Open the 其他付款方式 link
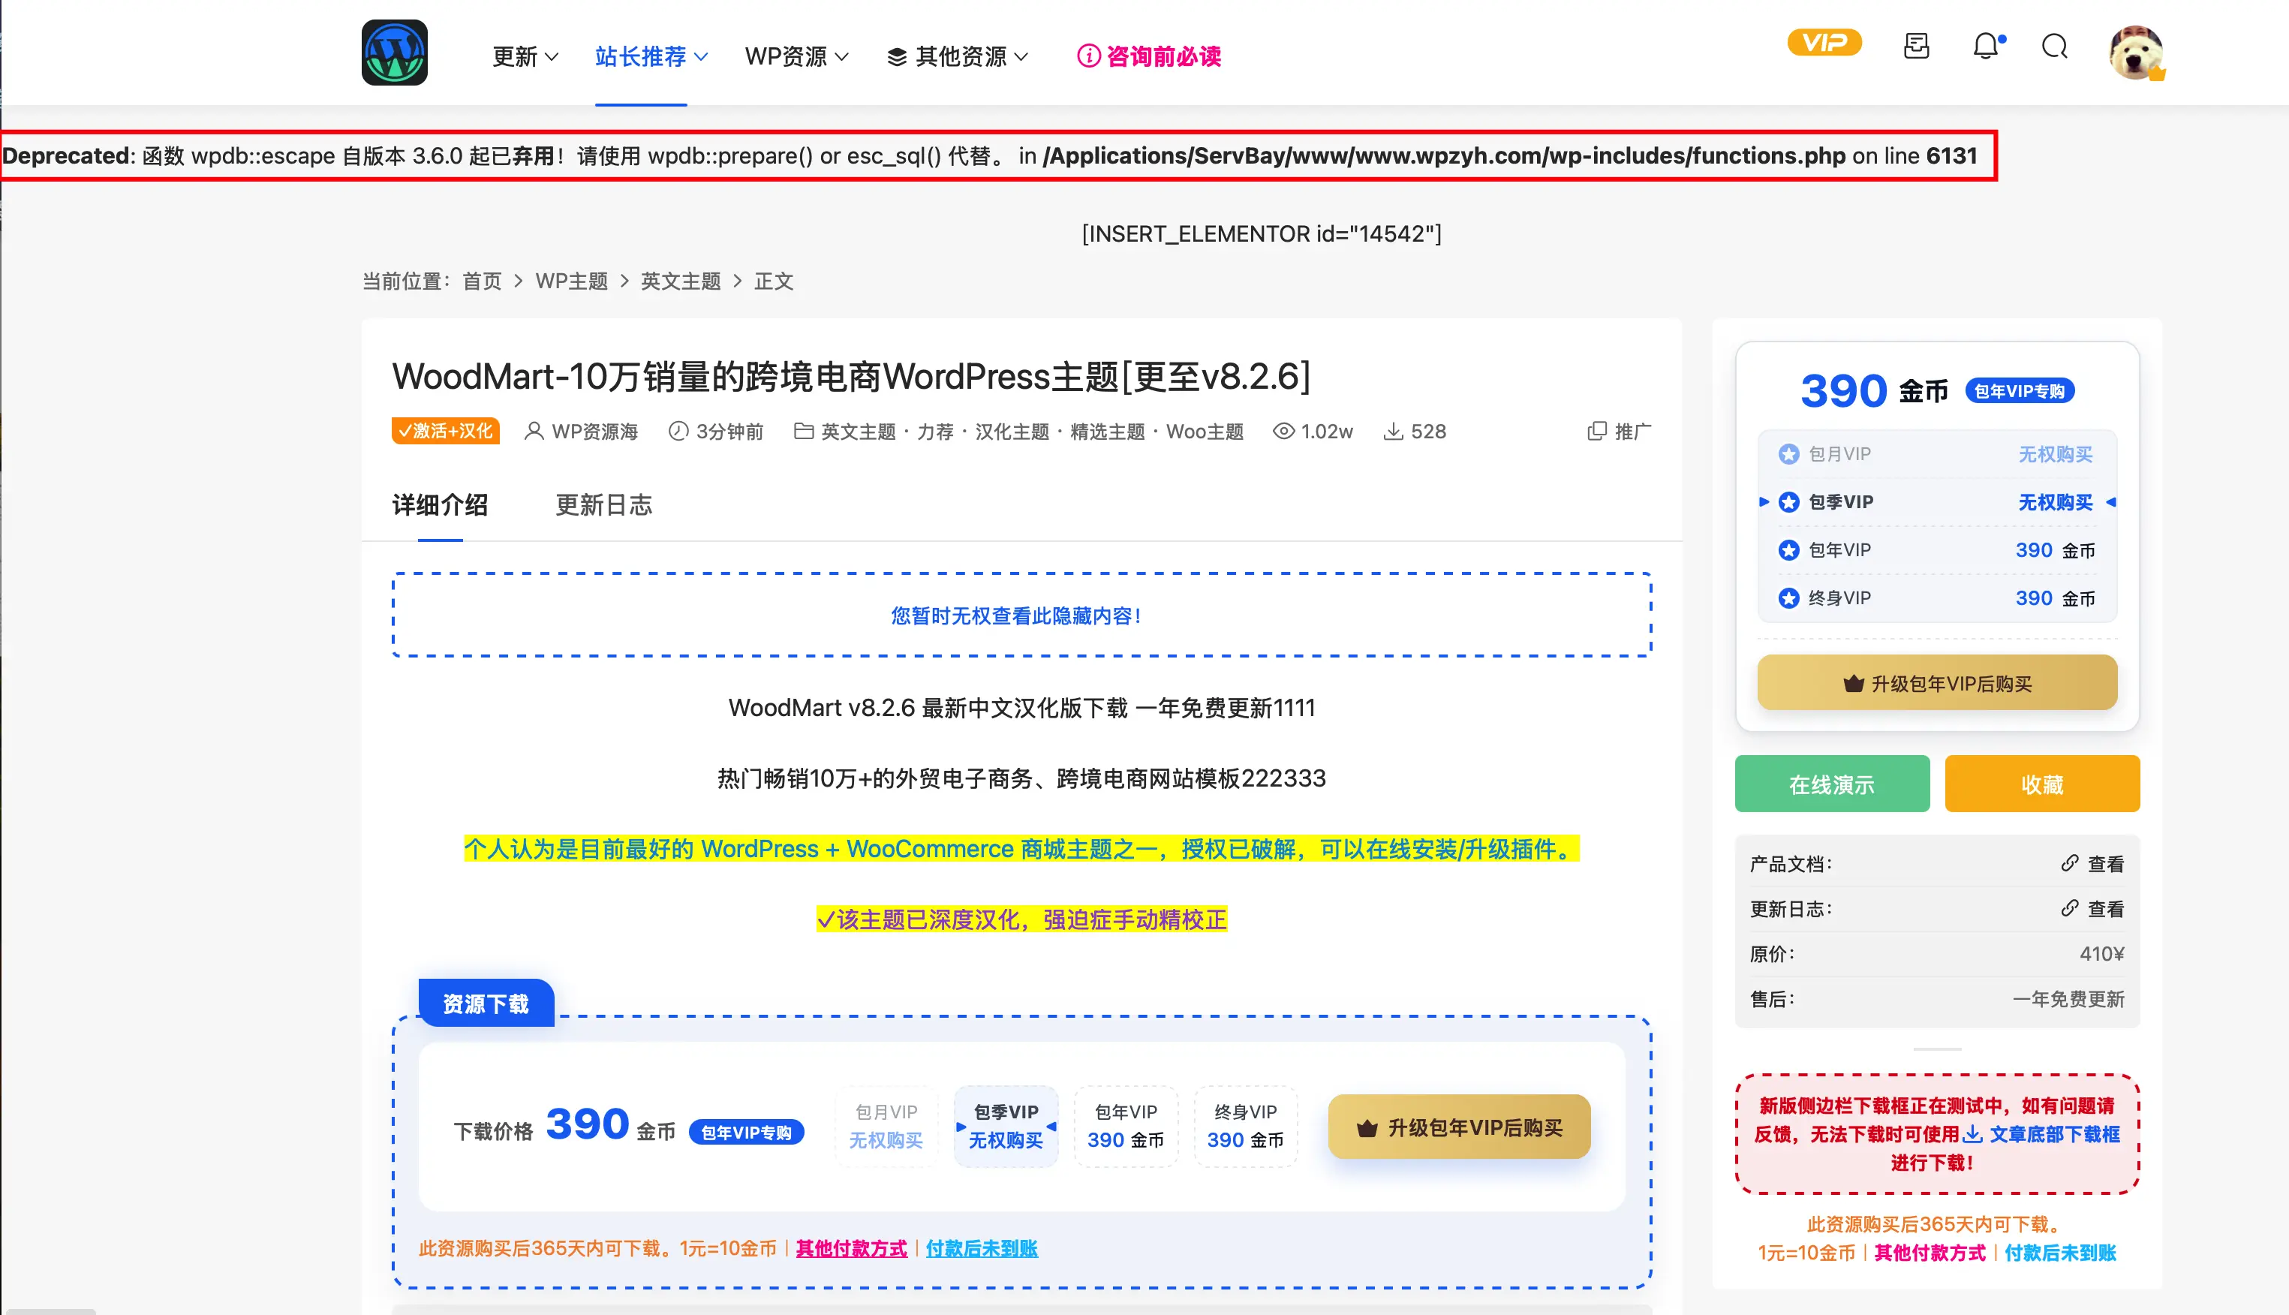Image resolution: width=2289 pixels, height=1315 pixels. tap(850, 1248)
